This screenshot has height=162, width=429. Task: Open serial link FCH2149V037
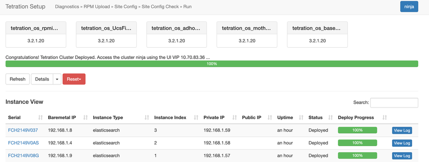[x=23, y=130]
